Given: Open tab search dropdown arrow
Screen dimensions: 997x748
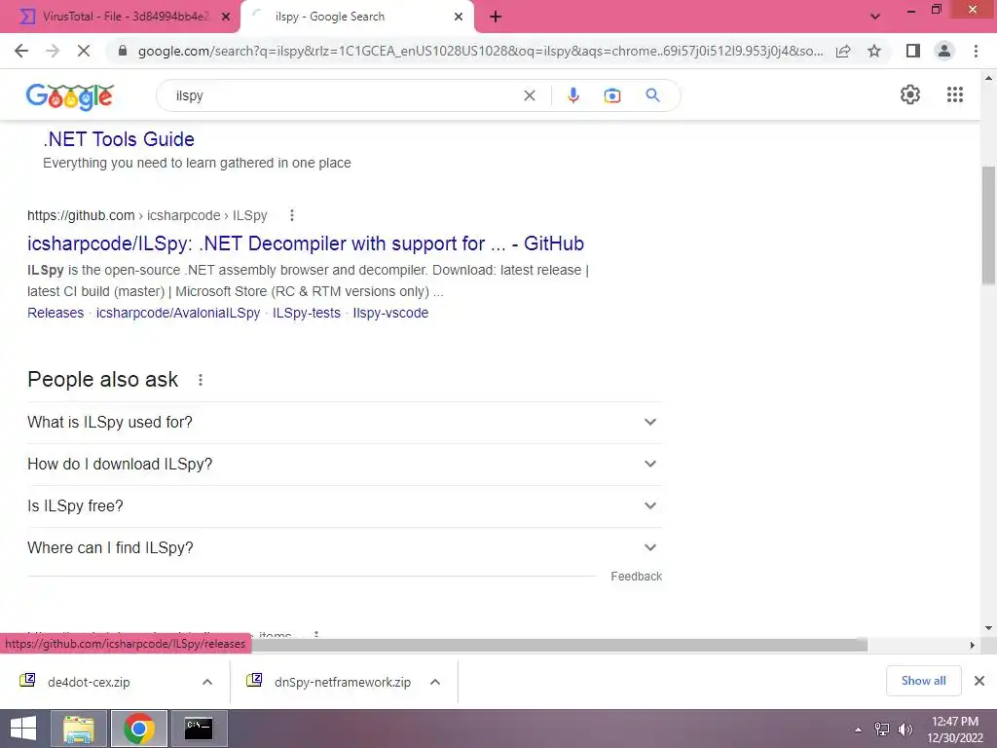Looking at the screenshot, I should [x=875, y=17].
